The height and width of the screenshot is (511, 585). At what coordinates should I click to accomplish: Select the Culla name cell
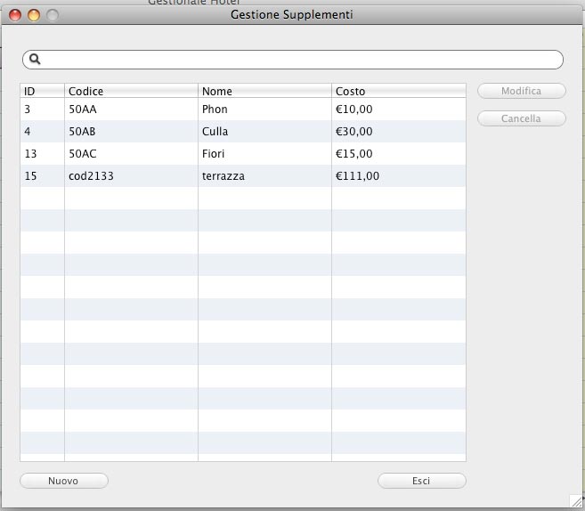[x=264, y=131]
